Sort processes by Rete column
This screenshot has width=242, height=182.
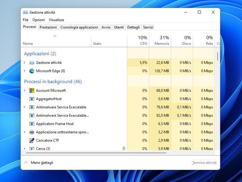point(204,41)
